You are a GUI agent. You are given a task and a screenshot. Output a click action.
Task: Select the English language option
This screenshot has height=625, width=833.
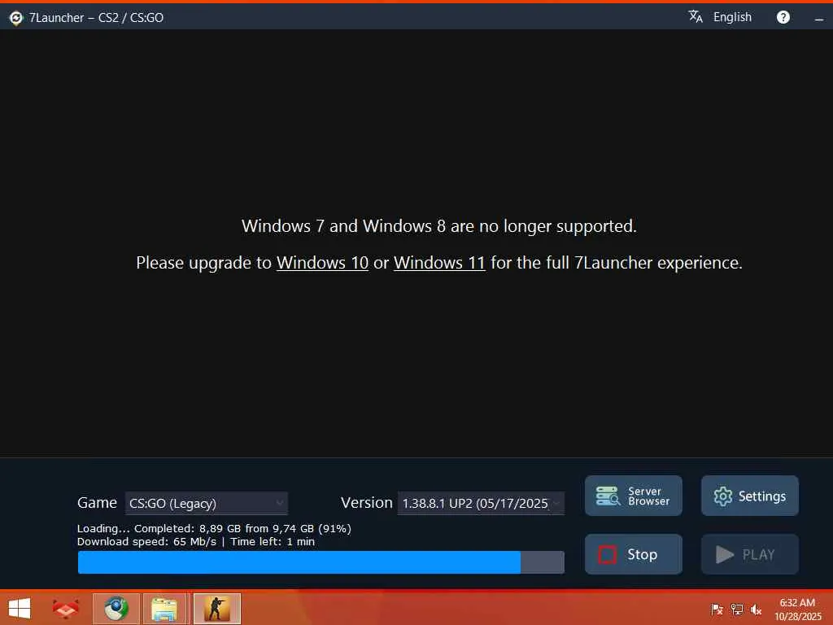coord(732,17)
